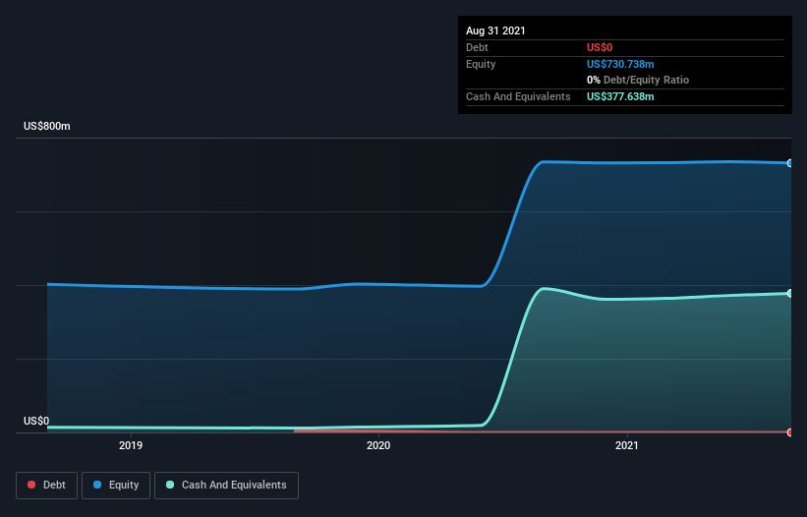Click the US$730.738m equity value
The width and height of the screenshot is (807, 517).
pyautogui.click(x=620, y=64)
